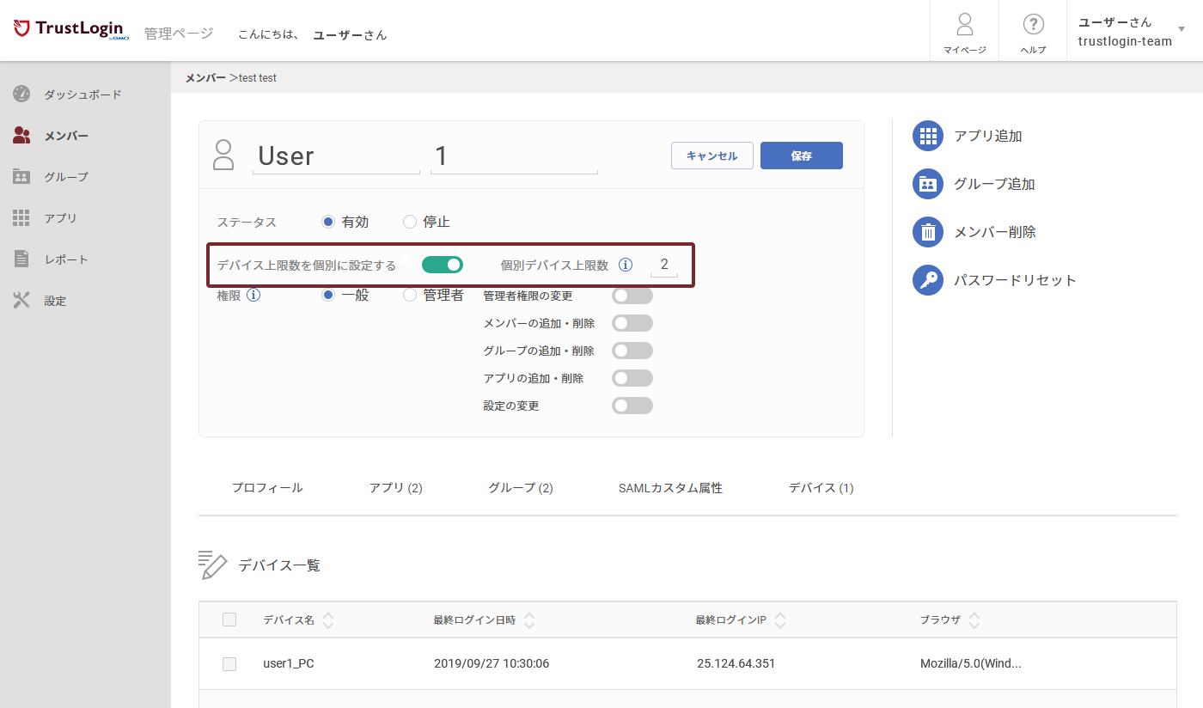Click the アプリ追加 grid icon

click(928, 136)
